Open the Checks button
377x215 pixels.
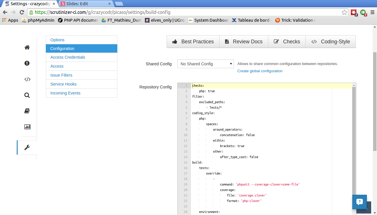[x=287, y=42]
